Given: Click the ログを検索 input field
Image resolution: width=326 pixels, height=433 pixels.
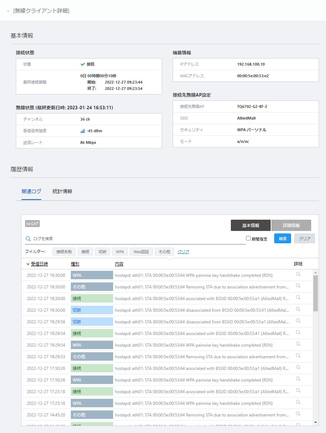Looking at the screenshot, I should [x=137, y=239].
